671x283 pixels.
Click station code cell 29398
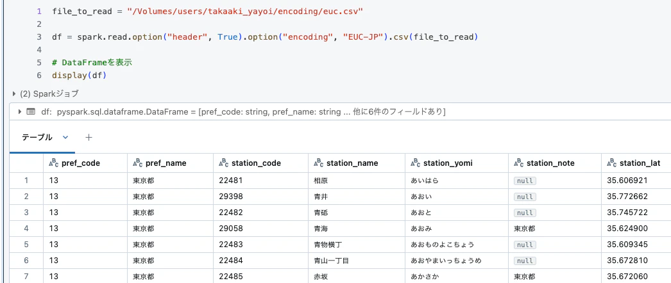[260, 197]
